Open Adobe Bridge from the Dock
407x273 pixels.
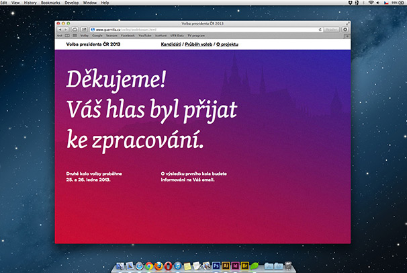(246, 266)
